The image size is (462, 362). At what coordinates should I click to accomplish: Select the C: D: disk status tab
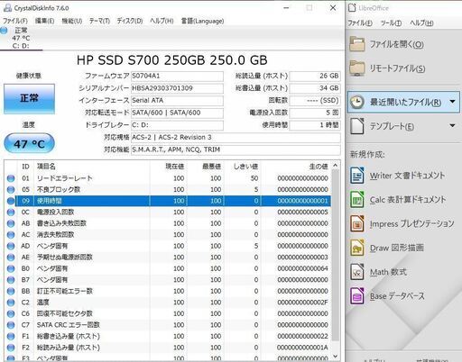coord(21,38)
